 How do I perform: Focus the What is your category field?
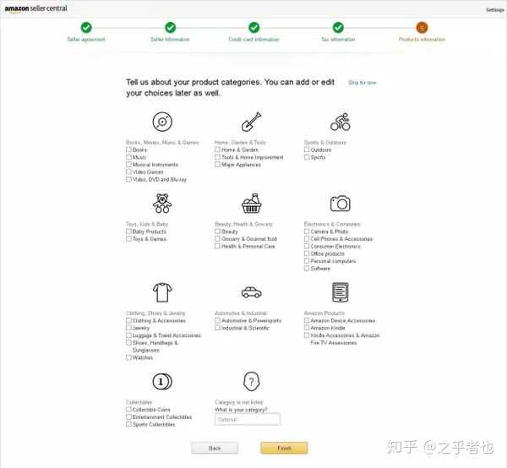coord(248,420)
